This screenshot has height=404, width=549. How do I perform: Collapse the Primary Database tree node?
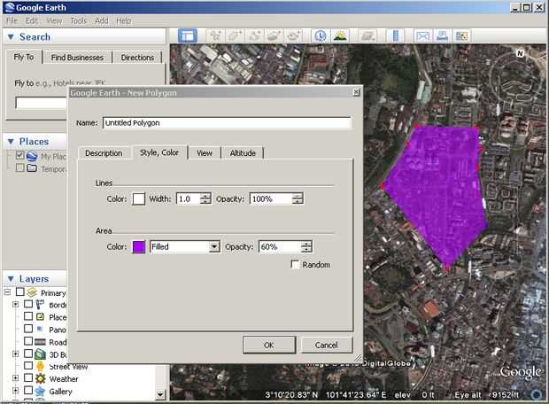click(x=7, y=291)
